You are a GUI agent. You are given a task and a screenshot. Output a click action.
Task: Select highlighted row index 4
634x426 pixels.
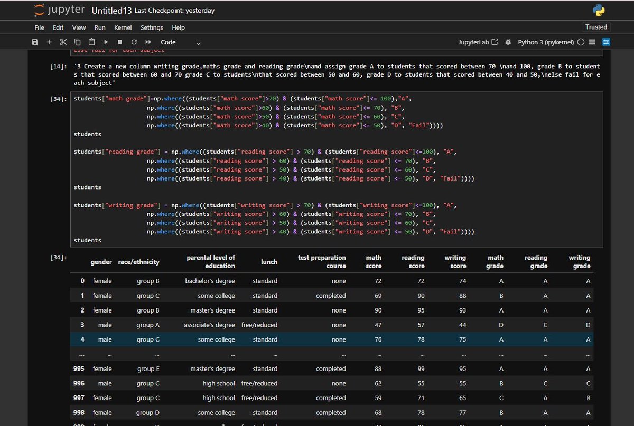[x=82, y=339]
